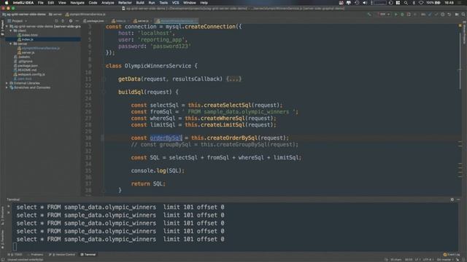The height and width of the screenshot is (262, 467).
Task: Expand the folded getData method body
Action: point(233,79)
